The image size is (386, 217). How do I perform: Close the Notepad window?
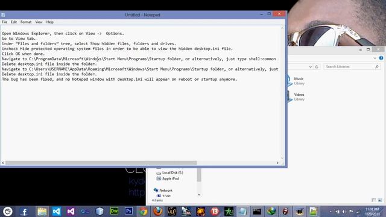279,14
